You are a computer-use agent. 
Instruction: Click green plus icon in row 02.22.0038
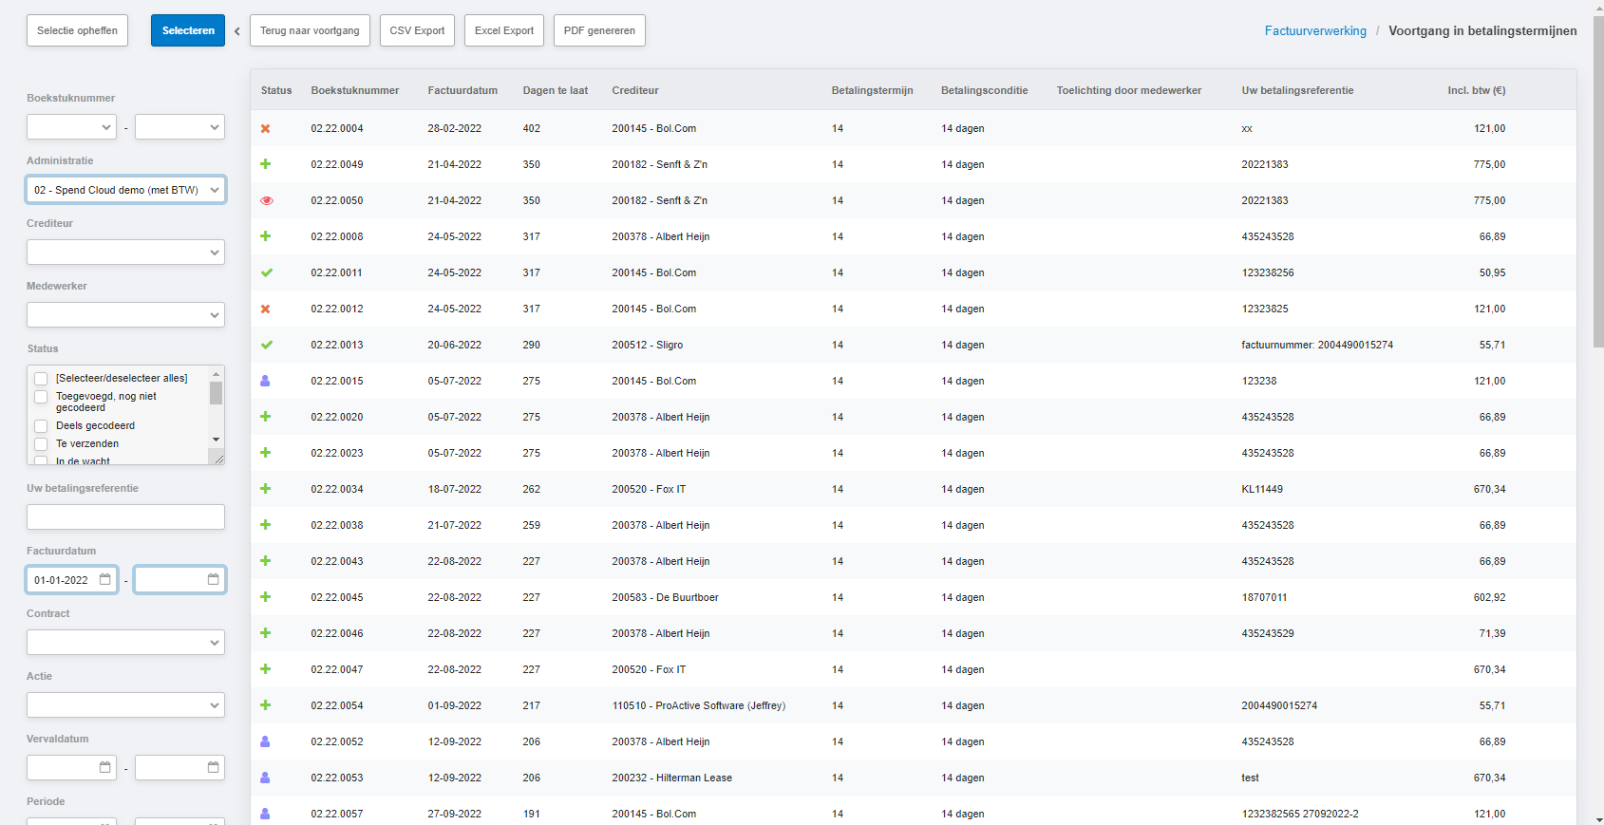[x=266, y=525]
